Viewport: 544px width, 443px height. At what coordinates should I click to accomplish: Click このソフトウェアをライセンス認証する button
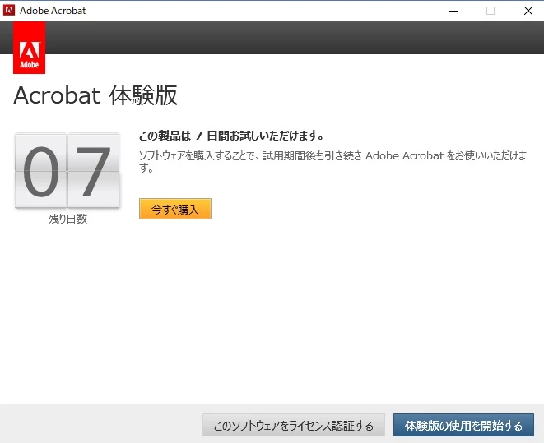tap(294, 425)
